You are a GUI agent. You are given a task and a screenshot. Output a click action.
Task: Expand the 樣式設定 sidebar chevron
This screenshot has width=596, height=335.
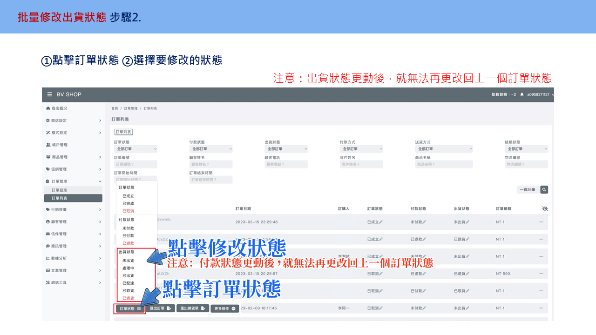click(x=100, y=133)
